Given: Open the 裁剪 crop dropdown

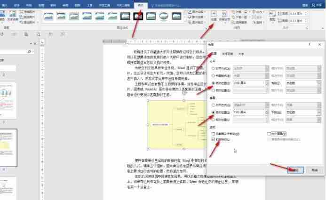Looking at the screenshot, I should [272, 16].
